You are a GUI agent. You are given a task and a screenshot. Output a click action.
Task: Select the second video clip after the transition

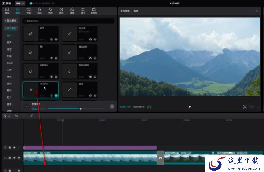click(x=187, y=158)
